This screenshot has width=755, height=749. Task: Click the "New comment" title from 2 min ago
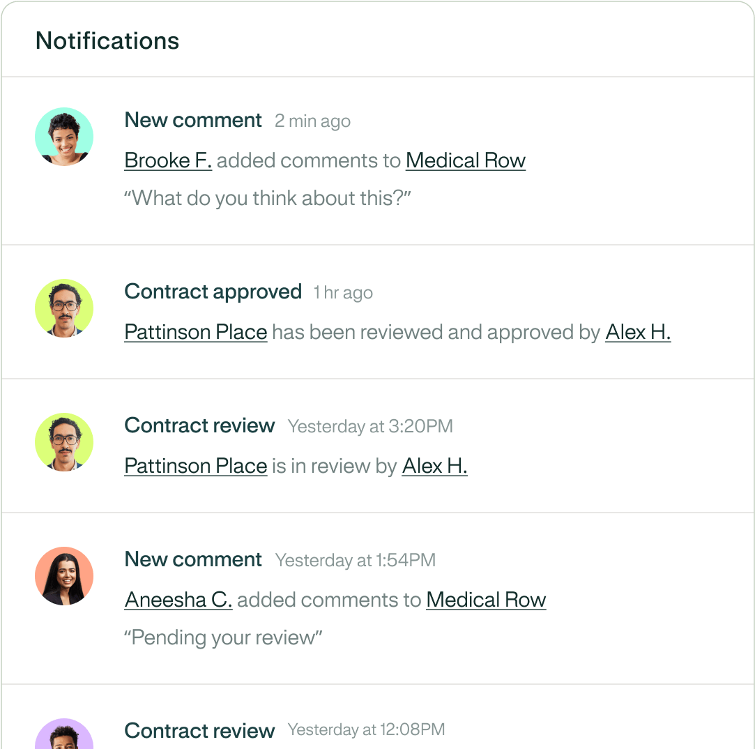click(193, 120)
